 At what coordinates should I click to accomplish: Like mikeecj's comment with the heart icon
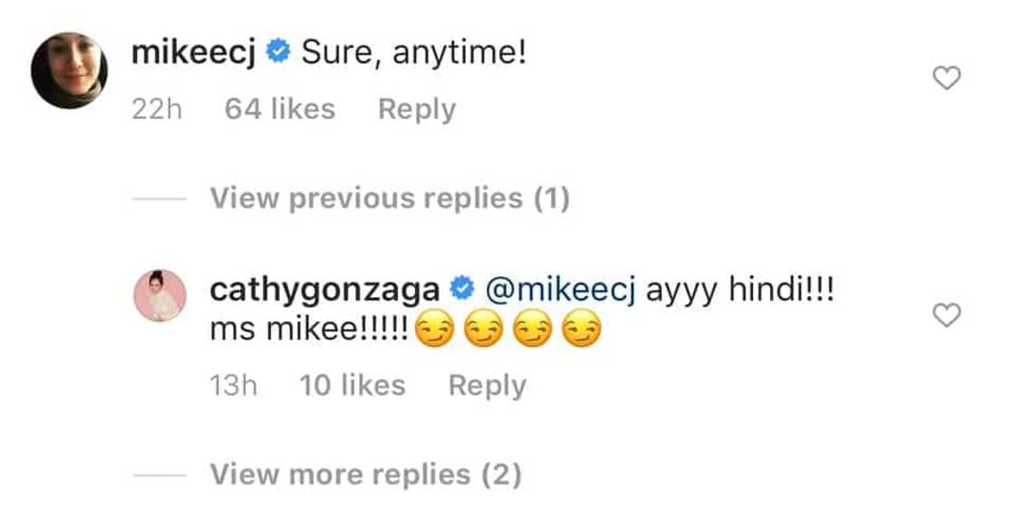coord(946,80)
